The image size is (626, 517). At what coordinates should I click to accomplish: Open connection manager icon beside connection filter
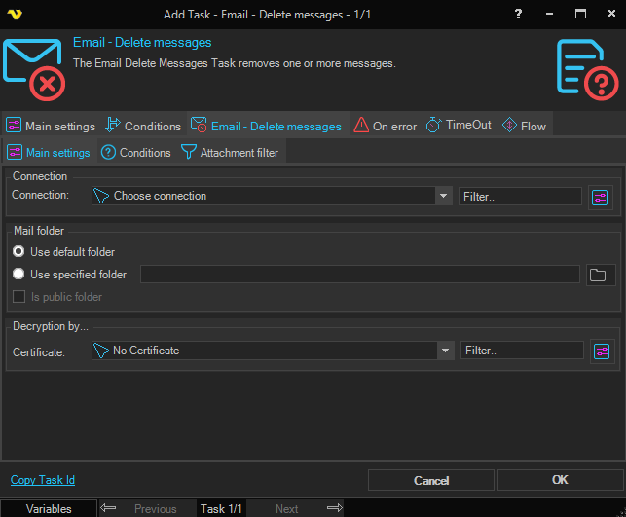[x=599, y=197]
